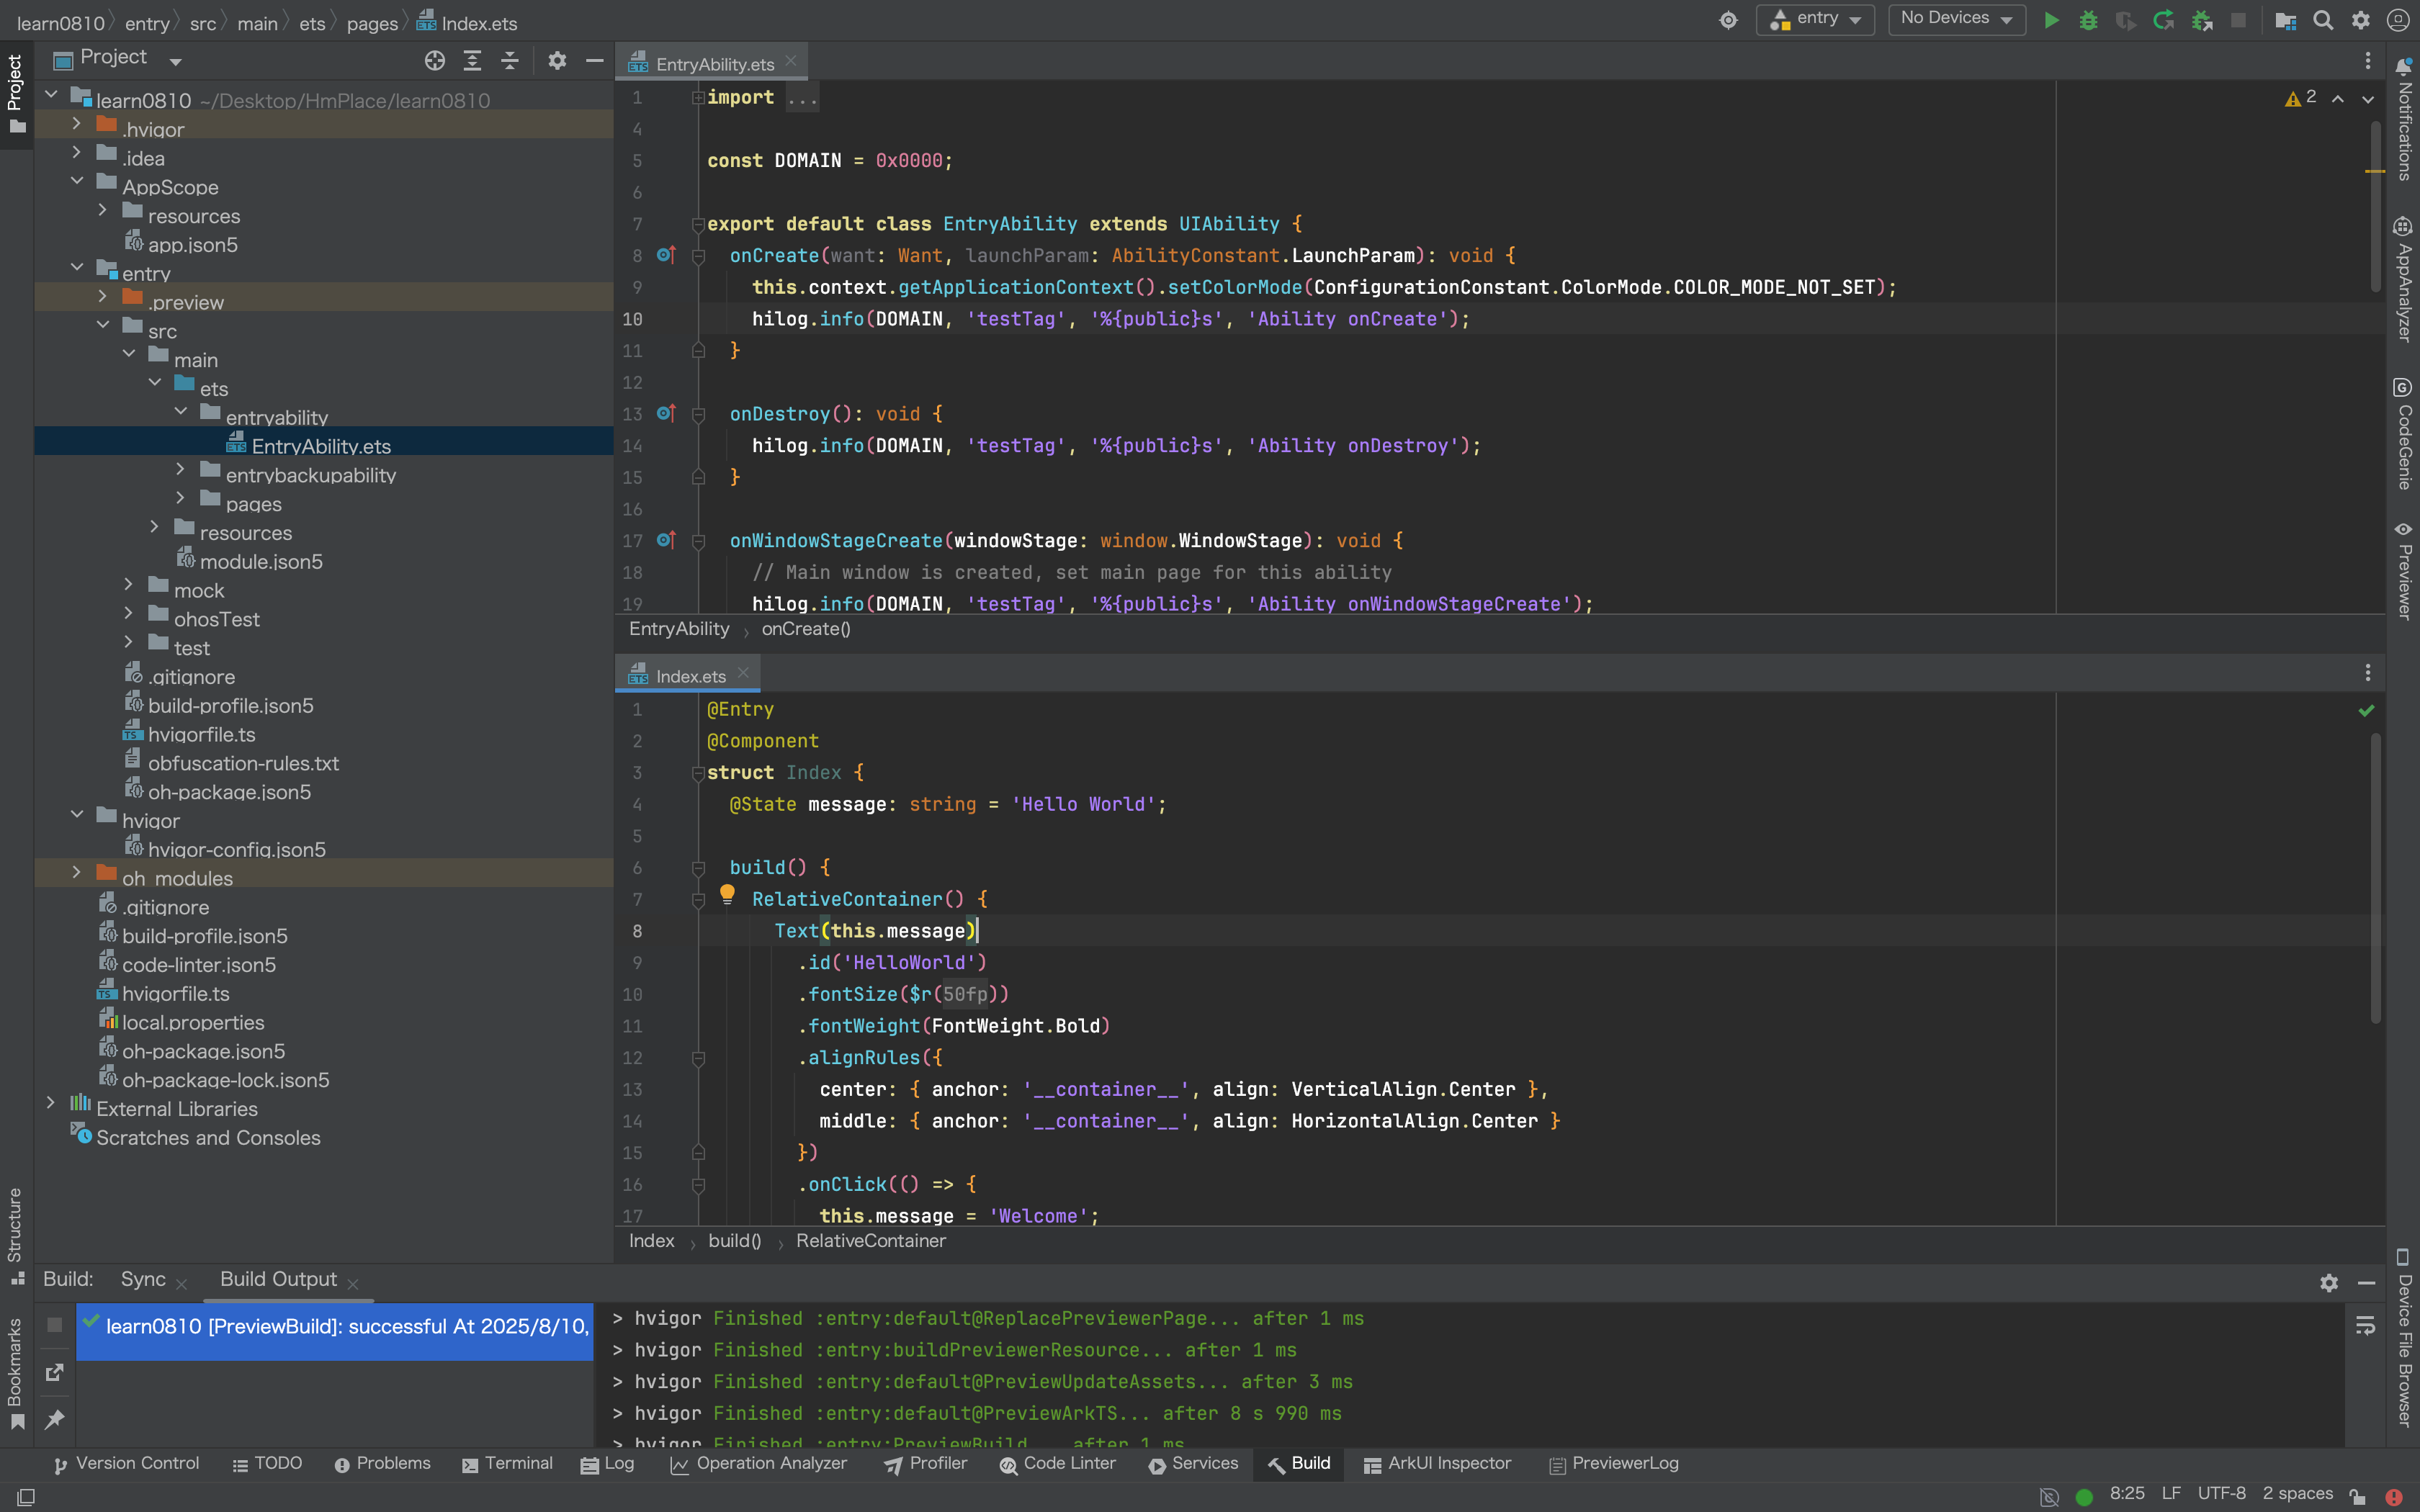The width and height of the screenshot is (2420, 1512).
Task: Expand the entrybackupability folder
Action: pos(180,469)
